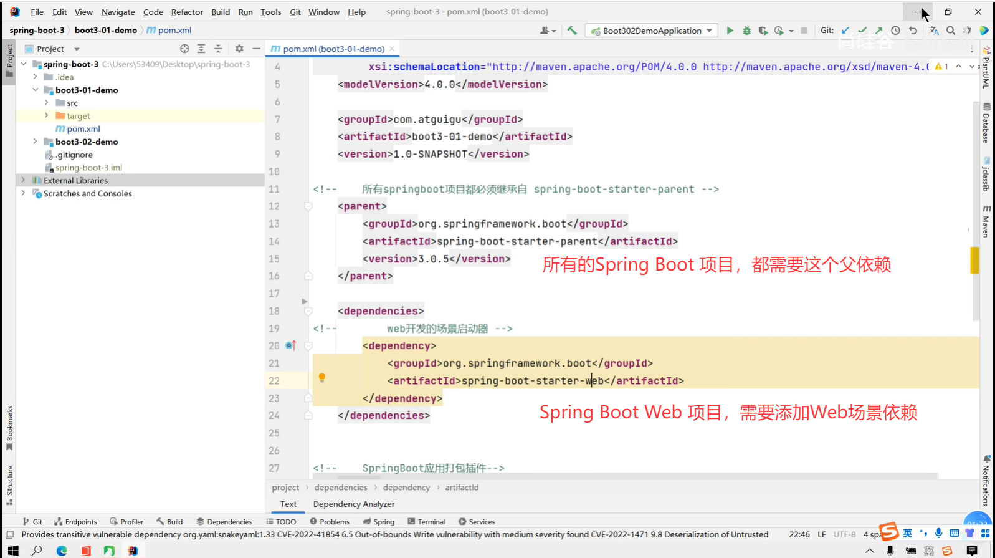Start debugging with the bug icon
The height and width of the screenshot is (558, 995).
click(746, 31)
